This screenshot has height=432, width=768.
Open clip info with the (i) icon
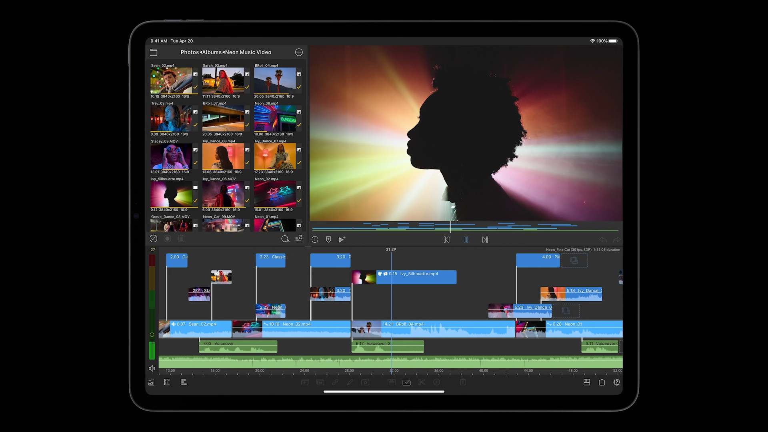(315, 239)
